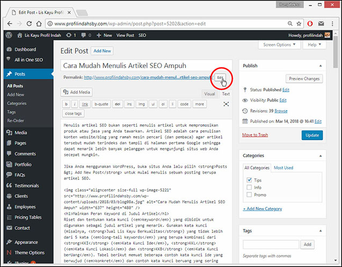Open the Testimonials sidebar section
Image resolution: width=342 pixels, height=267 pixels.
[28, 186]
